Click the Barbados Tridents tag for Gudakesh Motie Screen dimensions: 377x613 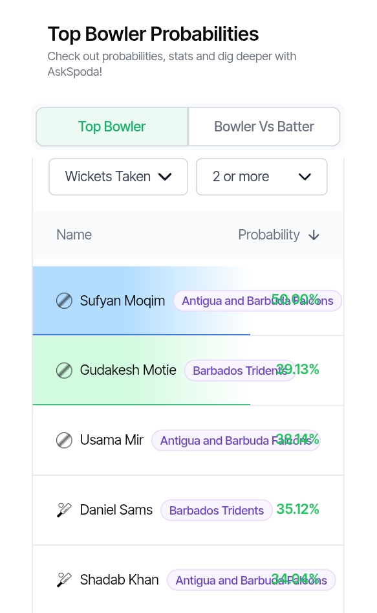pyautogui.click(x=239, y=371)
